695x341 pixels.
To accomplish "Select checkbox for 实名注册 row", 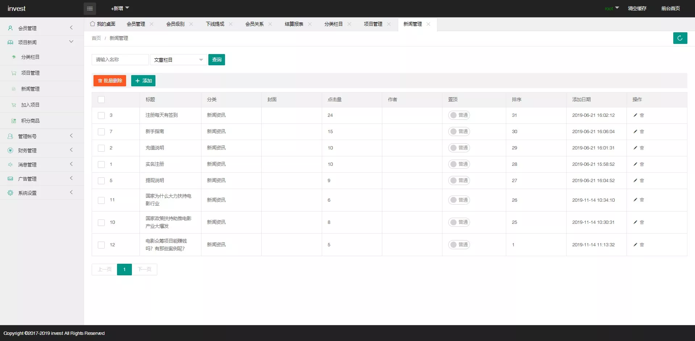I will pos(101,164).
